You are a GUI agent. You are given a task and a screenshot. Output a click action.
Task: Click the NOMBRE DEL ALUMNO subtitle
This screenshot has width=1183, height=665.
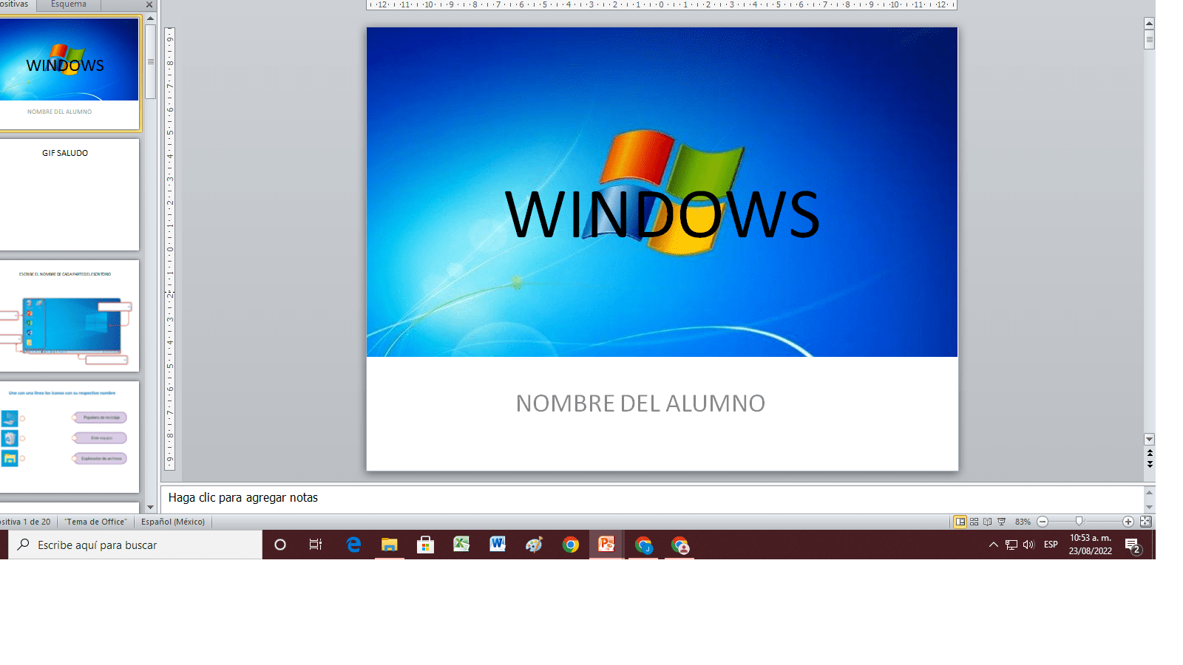(x=640, y=403)
